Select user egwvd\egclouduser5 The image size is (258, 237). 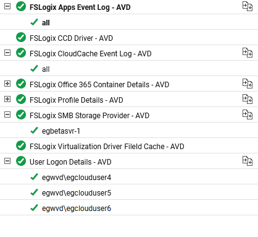point(77,193)
